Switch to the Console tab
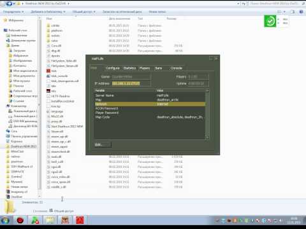Viewport: 306px width, 229px height. tap(177, 68)
